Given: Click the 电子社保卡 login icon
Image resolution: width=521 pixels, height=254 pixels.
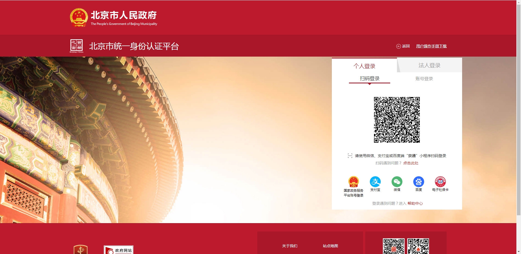Looking at the screenshot, I should pos(440,182).
